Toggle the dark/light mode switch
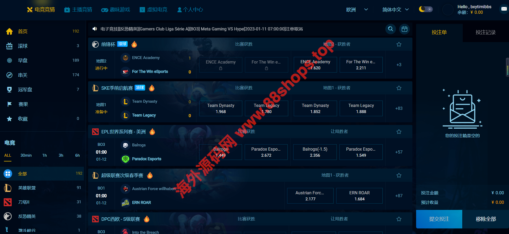Image resolution: width=509 pixels, height=234 pixels. (425, 9)
